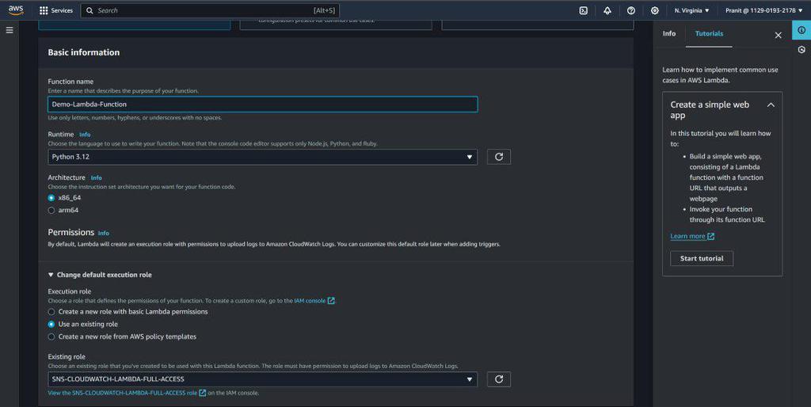Open the settings gear icon
The height and width of the screenshot is (407, 811).
click(x=655, y=10)
